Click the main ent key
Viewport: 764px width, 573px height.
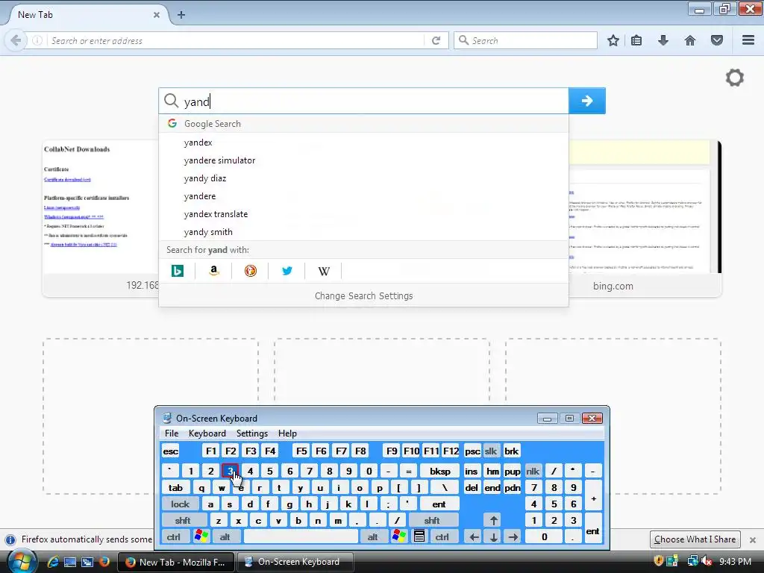[x=439, y=504]
